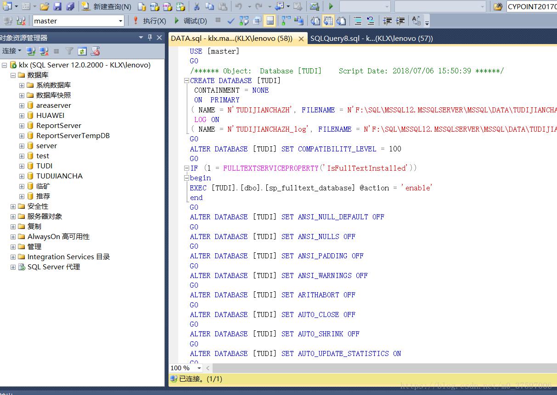Switch to the SQLQuery8.sql tab
This screenshot has height=395, width=557.
(371, 39)
